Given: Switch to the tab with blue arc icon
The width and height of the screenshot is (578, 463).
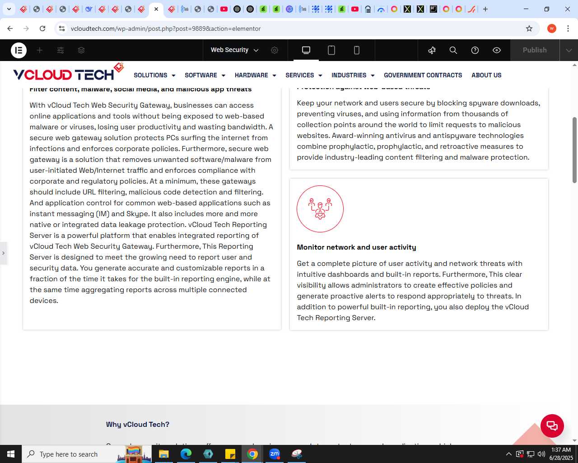Looking at the screenshot, I should coord(381,9).
